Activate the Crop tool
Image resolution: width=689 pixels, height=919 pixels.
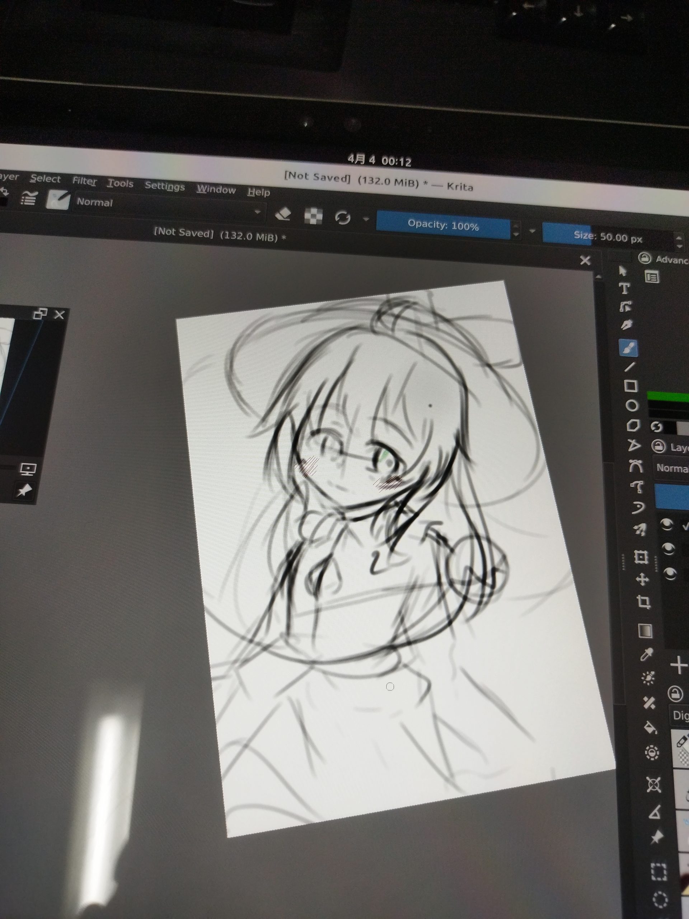tap(644, 602)
